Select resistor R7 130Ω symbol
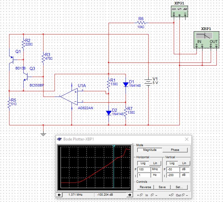The width and height of the screenshot is (223, 202). [x=126, y=112]
